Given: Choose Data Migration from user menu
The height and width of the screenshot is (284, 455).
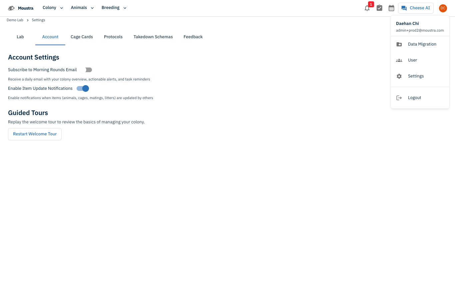Looking at the screenshot, I should coord(420,44).
